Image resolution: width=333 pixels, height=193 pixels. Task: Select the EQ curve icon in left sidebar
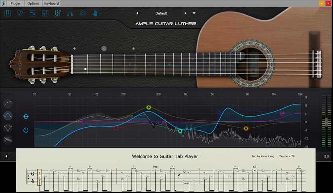click(x=8, y=116)
